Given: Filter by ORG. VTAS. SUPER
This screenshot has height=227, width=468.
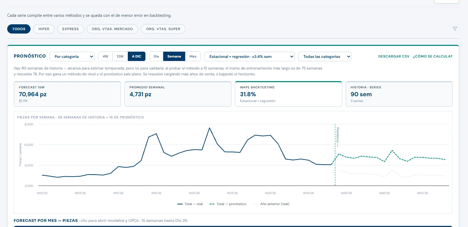Looking at the screenshot, I should pos(163,29).
